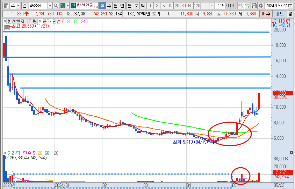The image size is (295, 189).
Task: Toggle the square marker before 한선엔지니어링 legend
Action: (5, 21)
